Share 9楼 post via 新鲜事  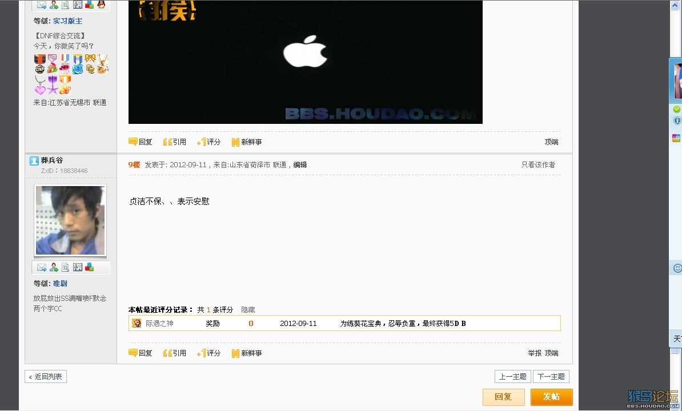click(247, 353)
